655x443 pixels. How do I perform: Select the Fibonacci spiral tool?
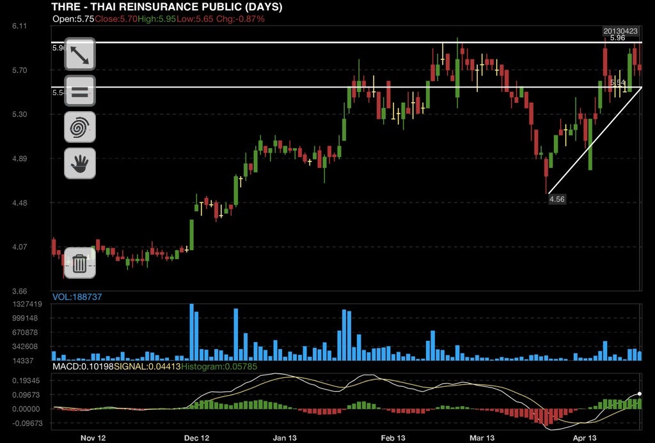(79, 127)
